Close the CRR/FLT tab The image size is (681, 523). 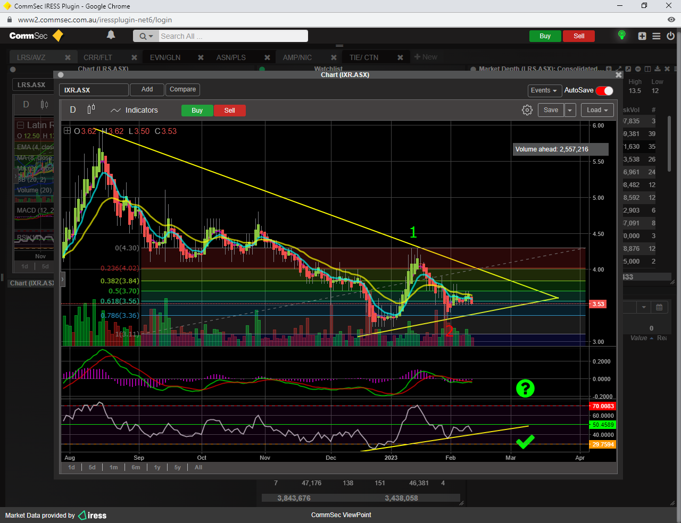coord(134,57)
